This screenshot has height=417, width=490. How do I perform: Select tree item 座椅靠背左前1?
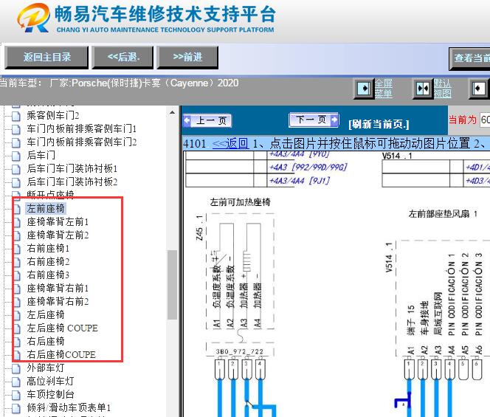[58, 221]
